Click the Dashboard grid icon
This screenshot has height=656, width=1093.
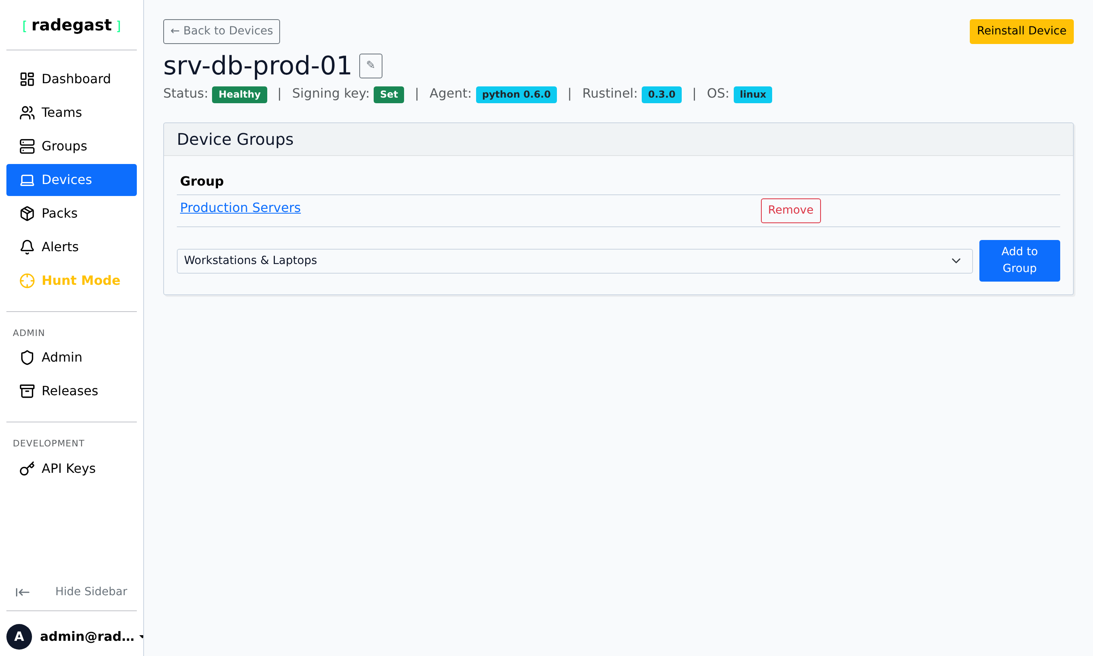click(27, 79)
